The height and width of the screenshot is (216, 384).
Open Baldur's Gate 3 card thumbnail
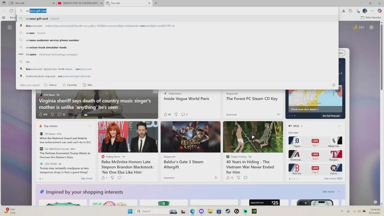point(190,137)
